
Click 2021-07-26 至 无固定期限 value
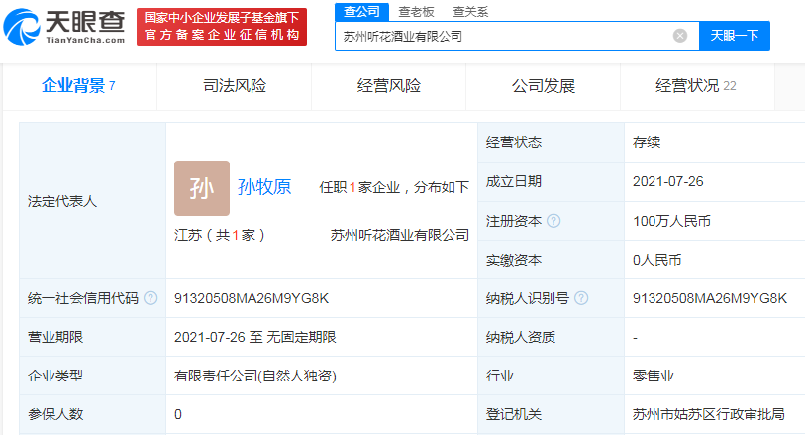(255, 337)
